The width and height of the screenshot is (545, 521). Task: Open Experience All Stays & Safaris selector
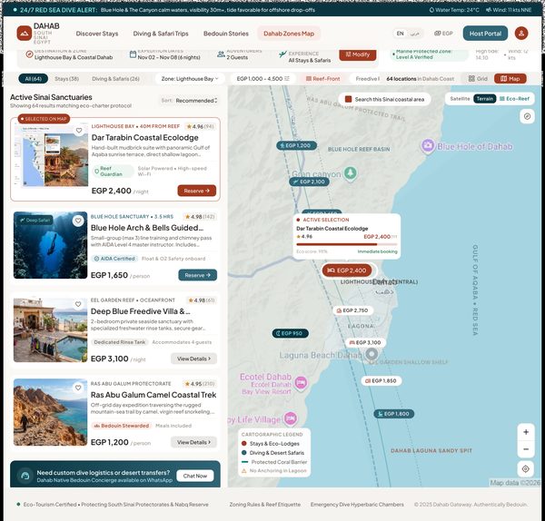[305, 56]
